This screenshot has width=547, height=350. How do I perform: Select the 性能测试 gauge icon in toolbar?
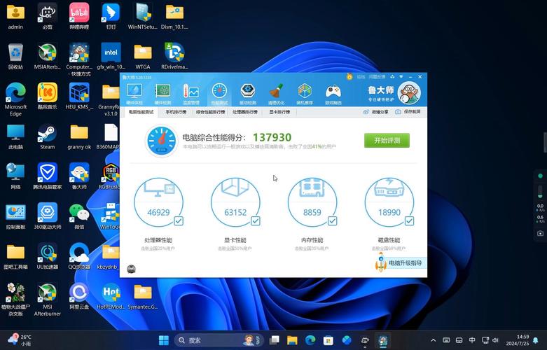point(219,93)
